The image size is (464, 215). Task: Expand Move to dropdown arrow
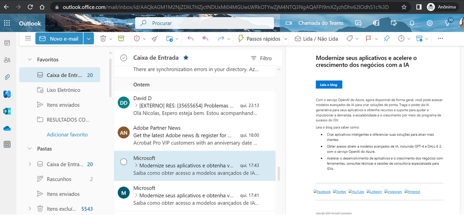click(x=177, y=38)
